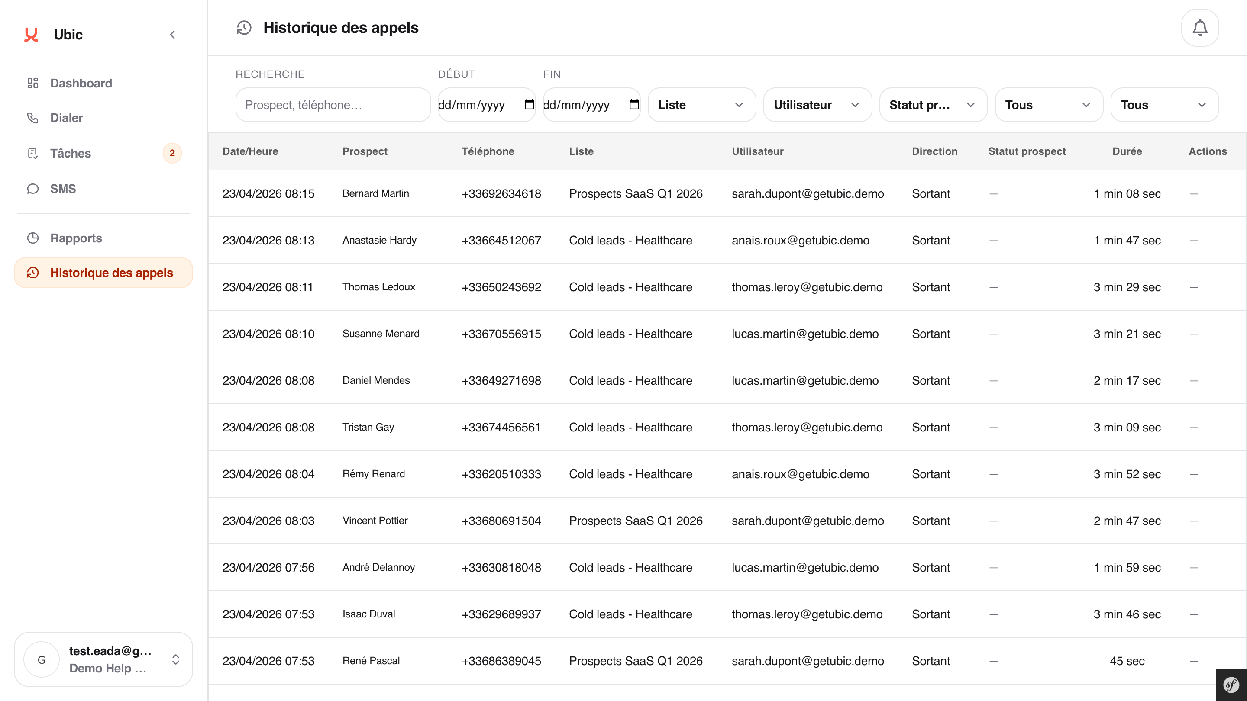1247x701 pixels.
Task: Click the history icon beside page title
Action: coord(244,28)
